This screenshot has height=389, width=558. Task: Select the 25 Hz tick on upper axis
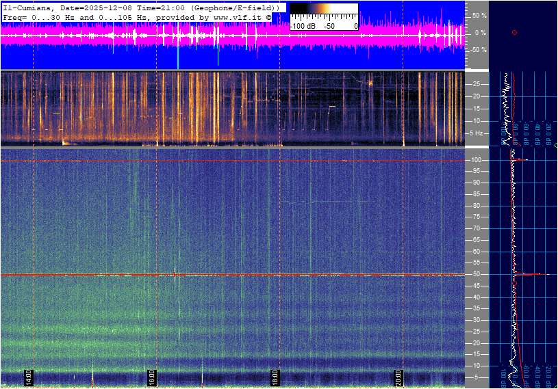pyautogui.click(x=477, y=84)
